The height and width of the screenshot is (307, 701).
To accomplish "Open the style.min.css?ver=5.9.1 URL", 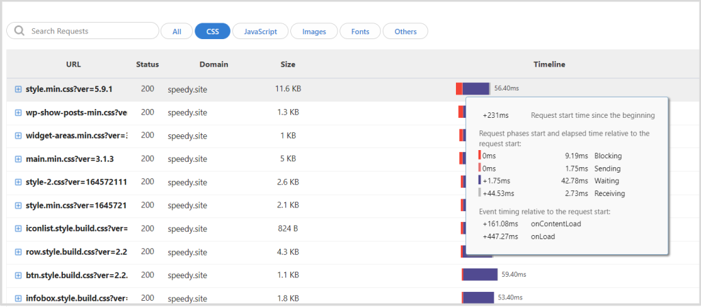I will [69, 89].
